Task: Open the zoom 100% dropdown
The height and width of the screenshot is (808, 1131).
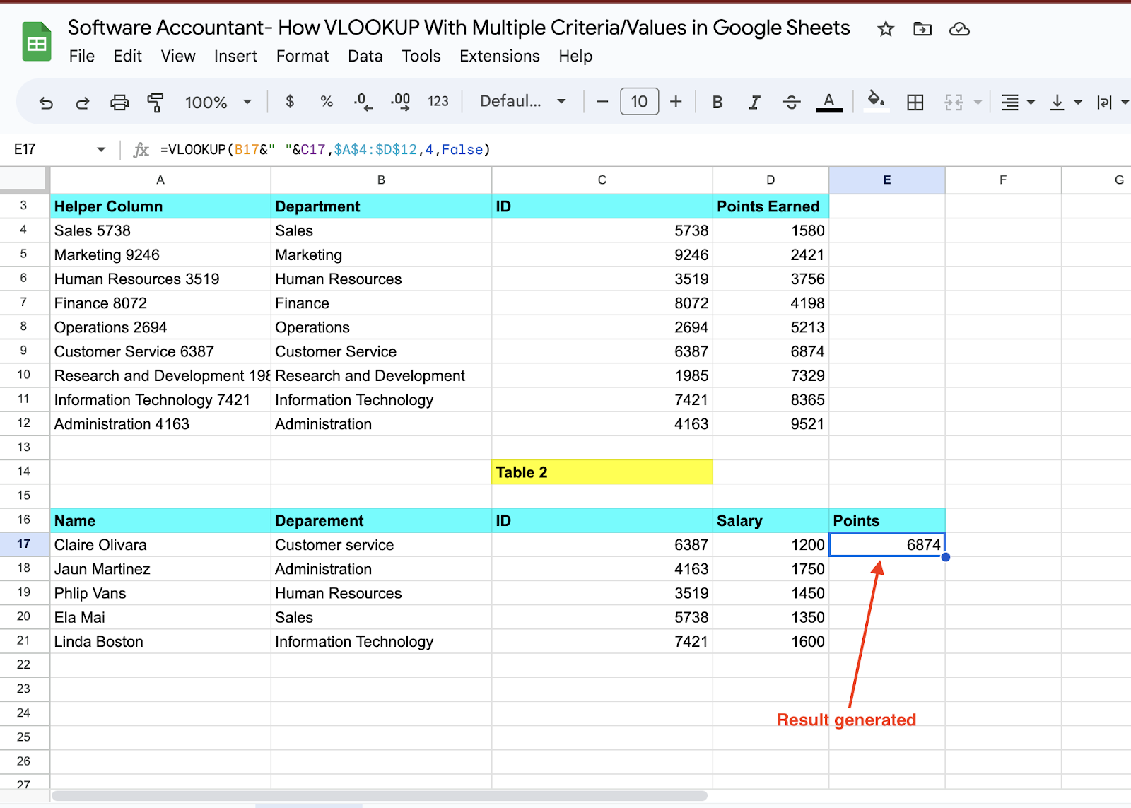Action: pos(218,103)
